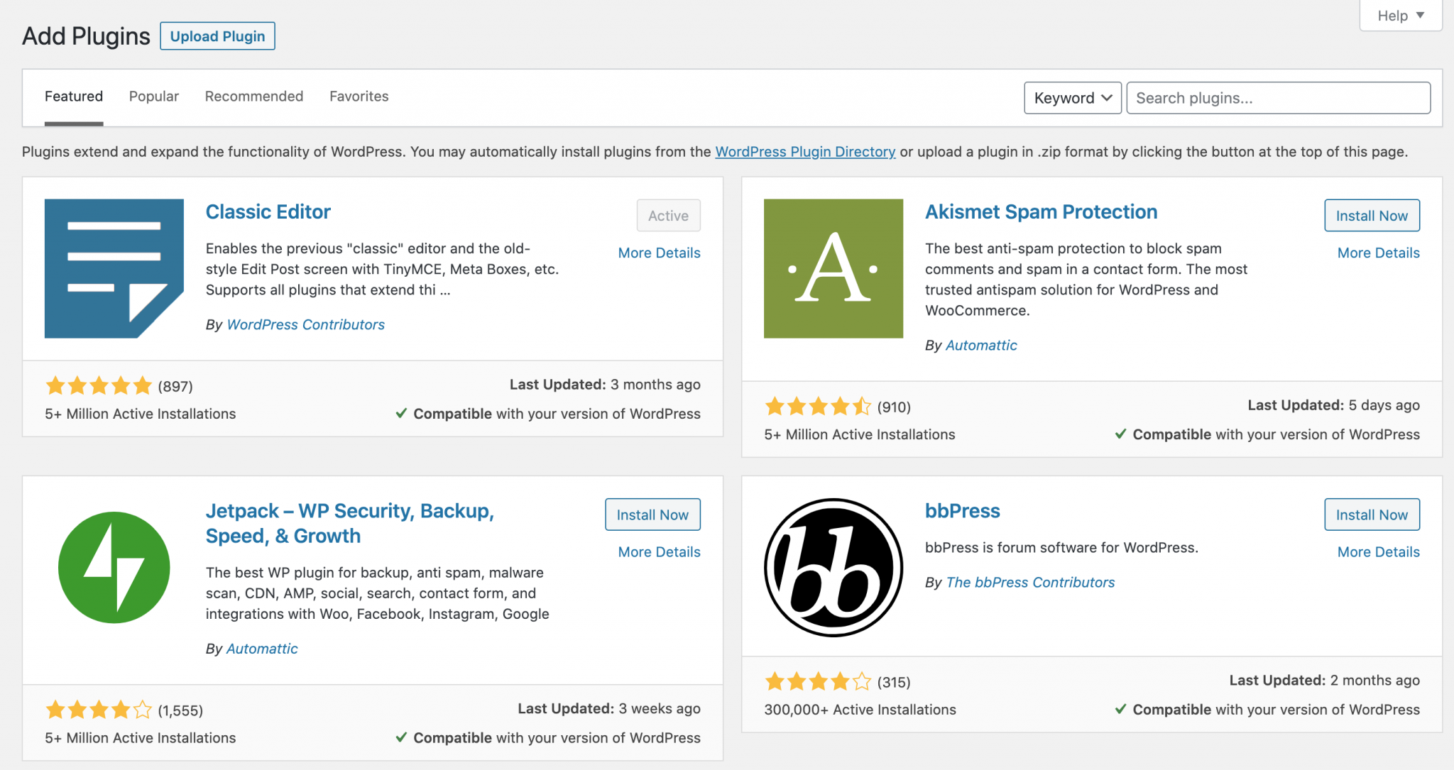Image resolution: width=1454 pixels, height=770 pixels.
Task: Click the Upload Plugin button
Action: [x=217, y=35]
